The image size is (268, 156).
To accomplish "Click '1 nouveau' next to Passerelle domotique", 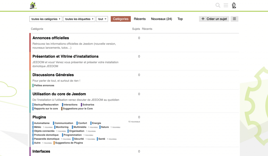I will [66, 139].
